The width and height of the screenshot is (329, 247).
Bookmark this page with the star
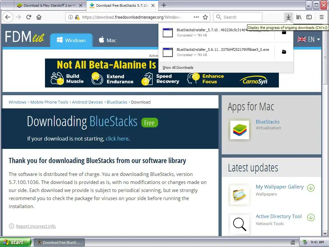(205, 17)
